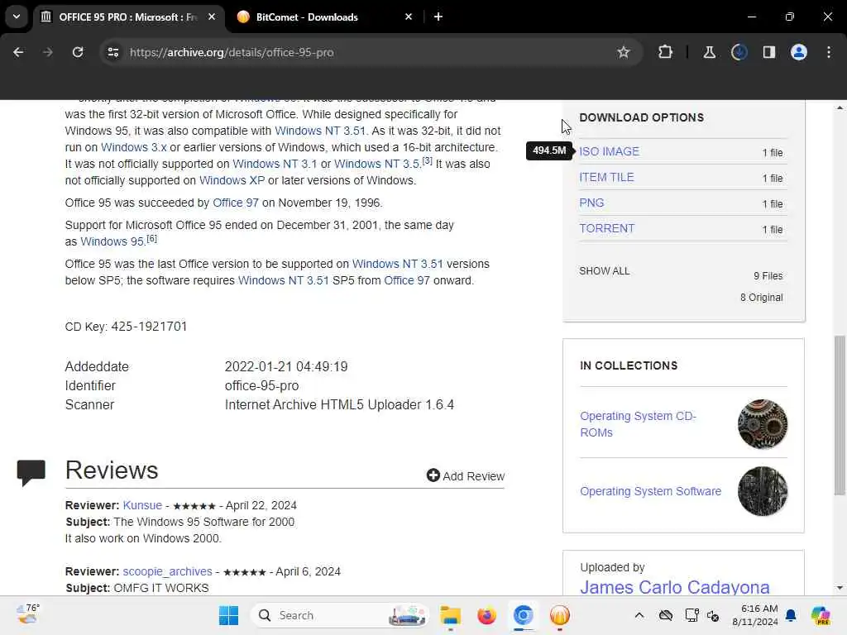Click the Reviews speech bubble icon
This screenshot has height=635, width=847.
31,472
